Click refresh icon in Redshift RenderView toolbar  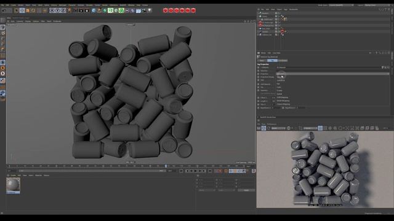coord(268,128)
